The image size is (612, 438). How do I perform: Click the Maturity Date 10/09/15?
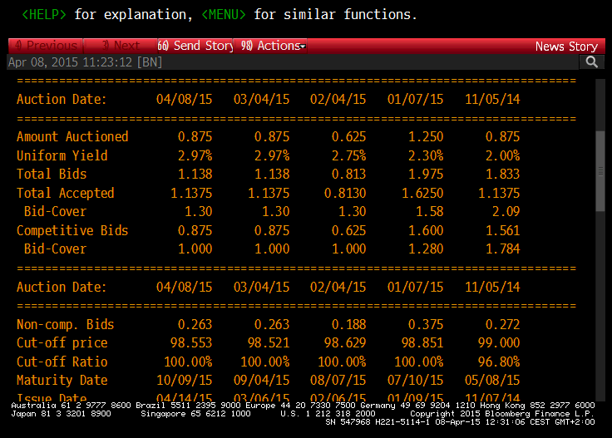(185, 380)
